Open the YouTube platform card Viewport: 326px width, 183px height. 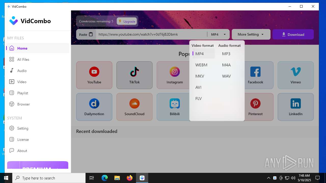pos(94,75)
